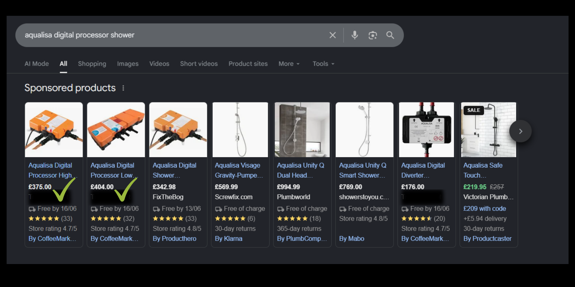Click star rating (6) on Screwfix listing
Image resolution: width=575 pixels, height=287 pixels.
pos(235,218)
